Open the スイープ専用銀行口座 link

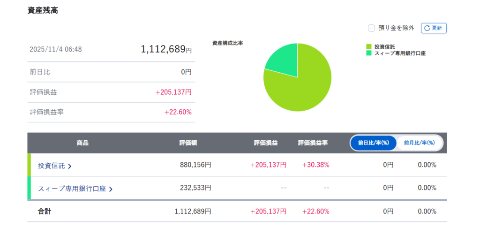pyautogui.click(x=72, y=189)
